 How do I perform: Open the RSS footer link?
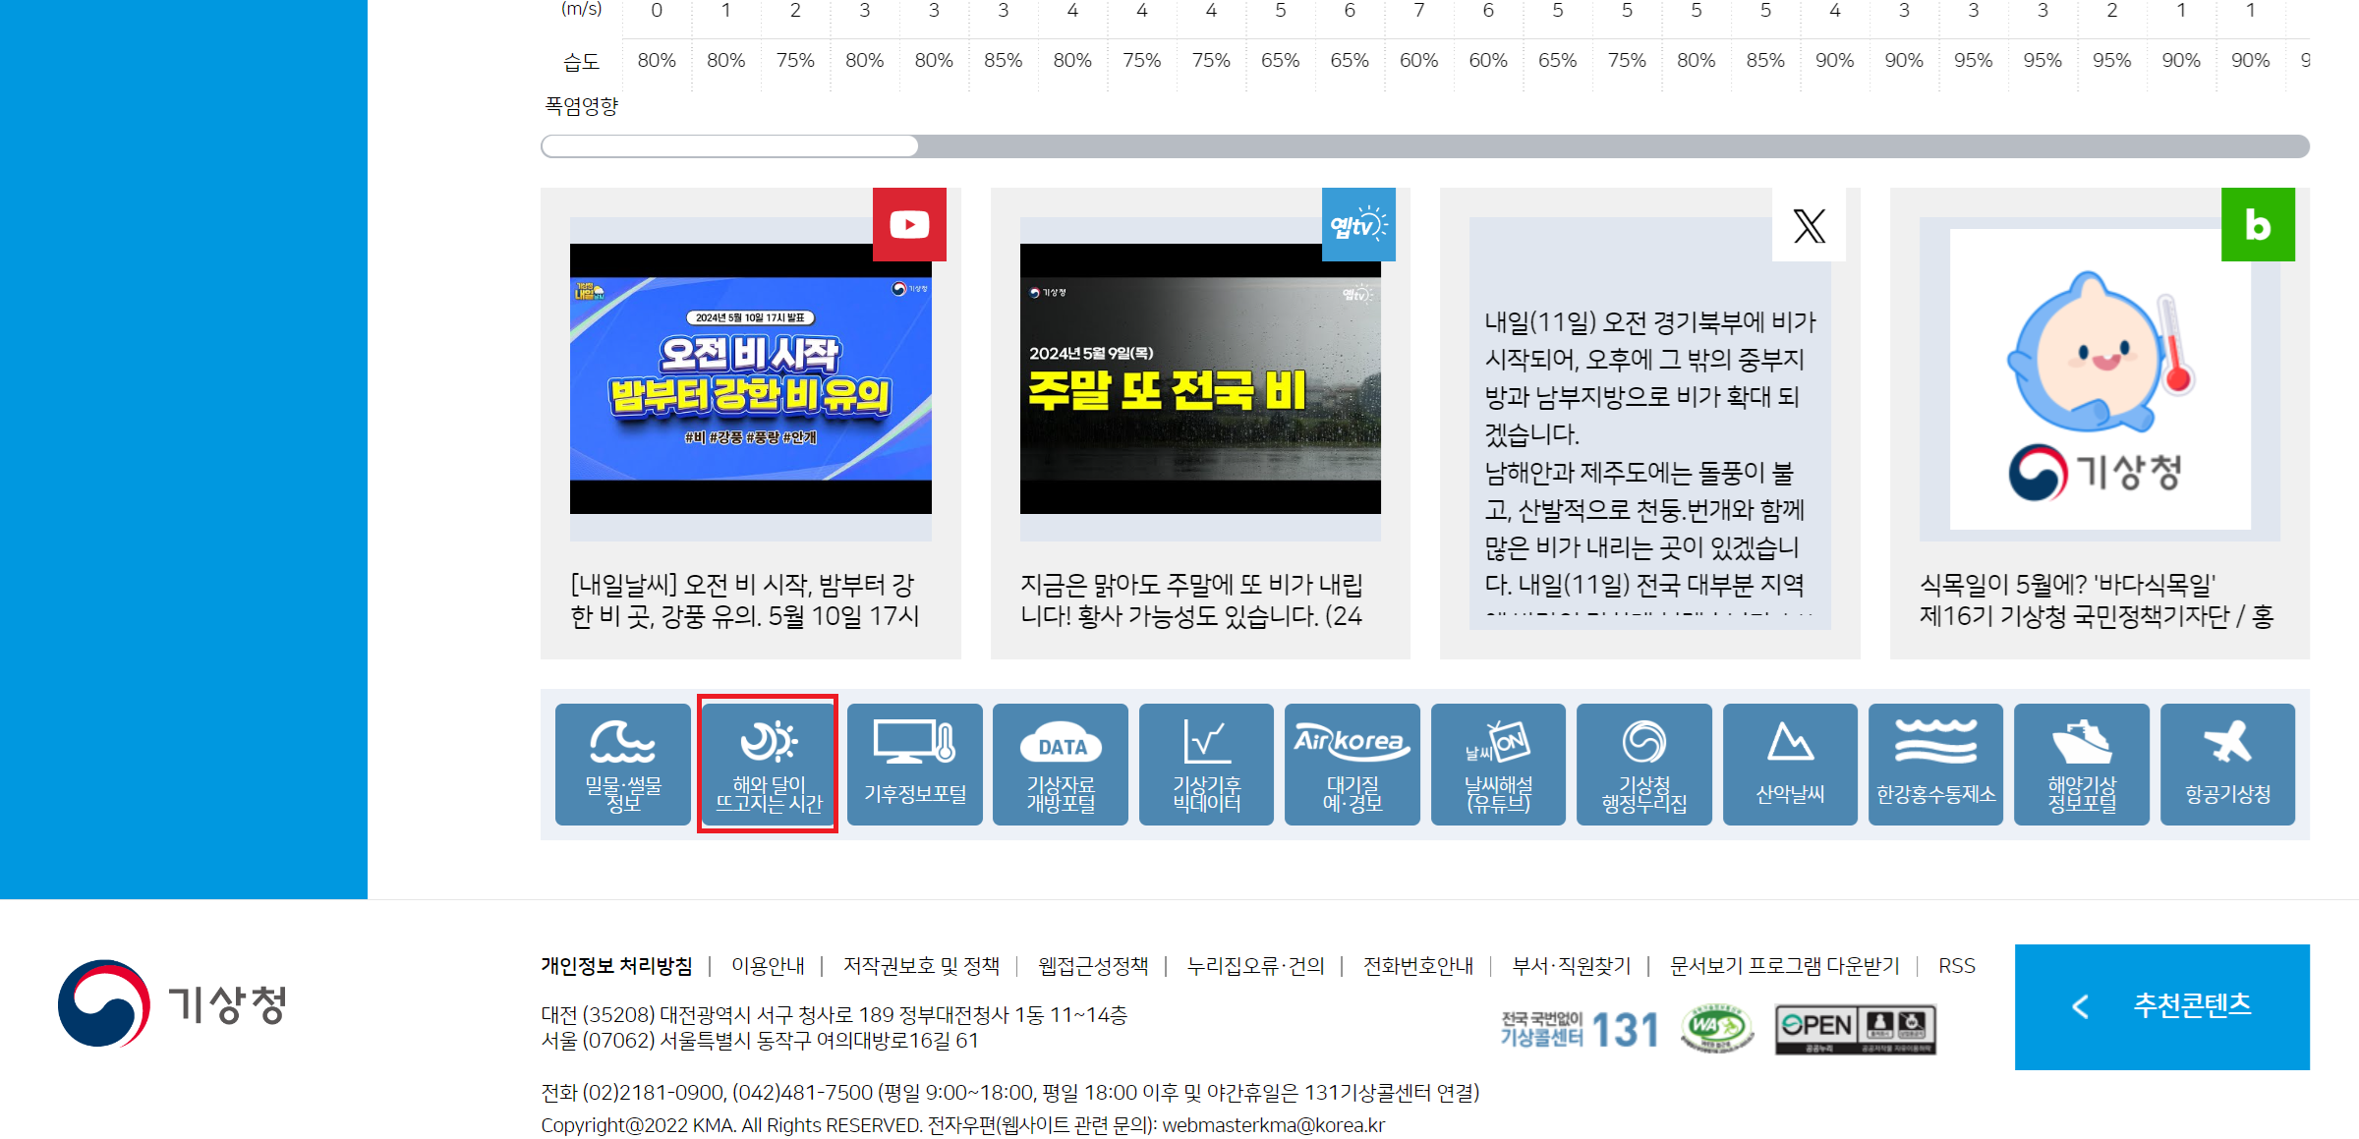pyautogui.click(x=1956, y=966)
